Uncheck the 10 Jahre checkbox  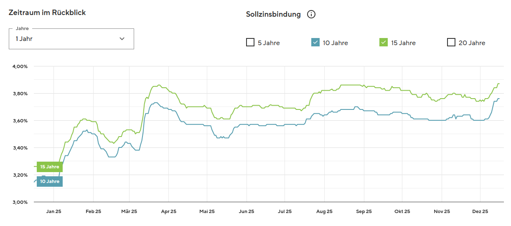(x=315, y=42)
